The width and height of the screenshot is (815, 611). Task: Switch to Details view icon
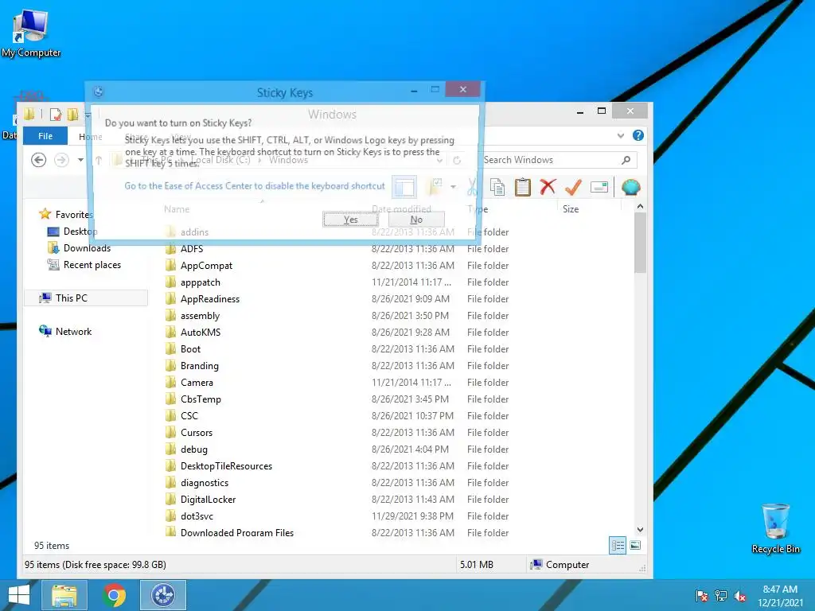[618, 546]
